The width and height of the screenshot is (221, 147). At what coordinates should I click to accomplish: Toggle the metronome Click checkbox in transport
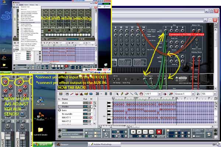coord(104,130)
